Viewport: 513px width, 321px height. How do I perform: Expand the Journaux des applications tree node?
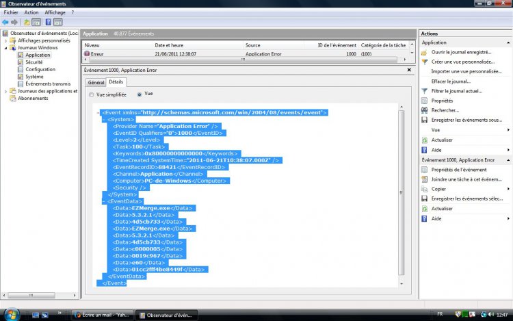pyautogui.click(x=5, y=91)
